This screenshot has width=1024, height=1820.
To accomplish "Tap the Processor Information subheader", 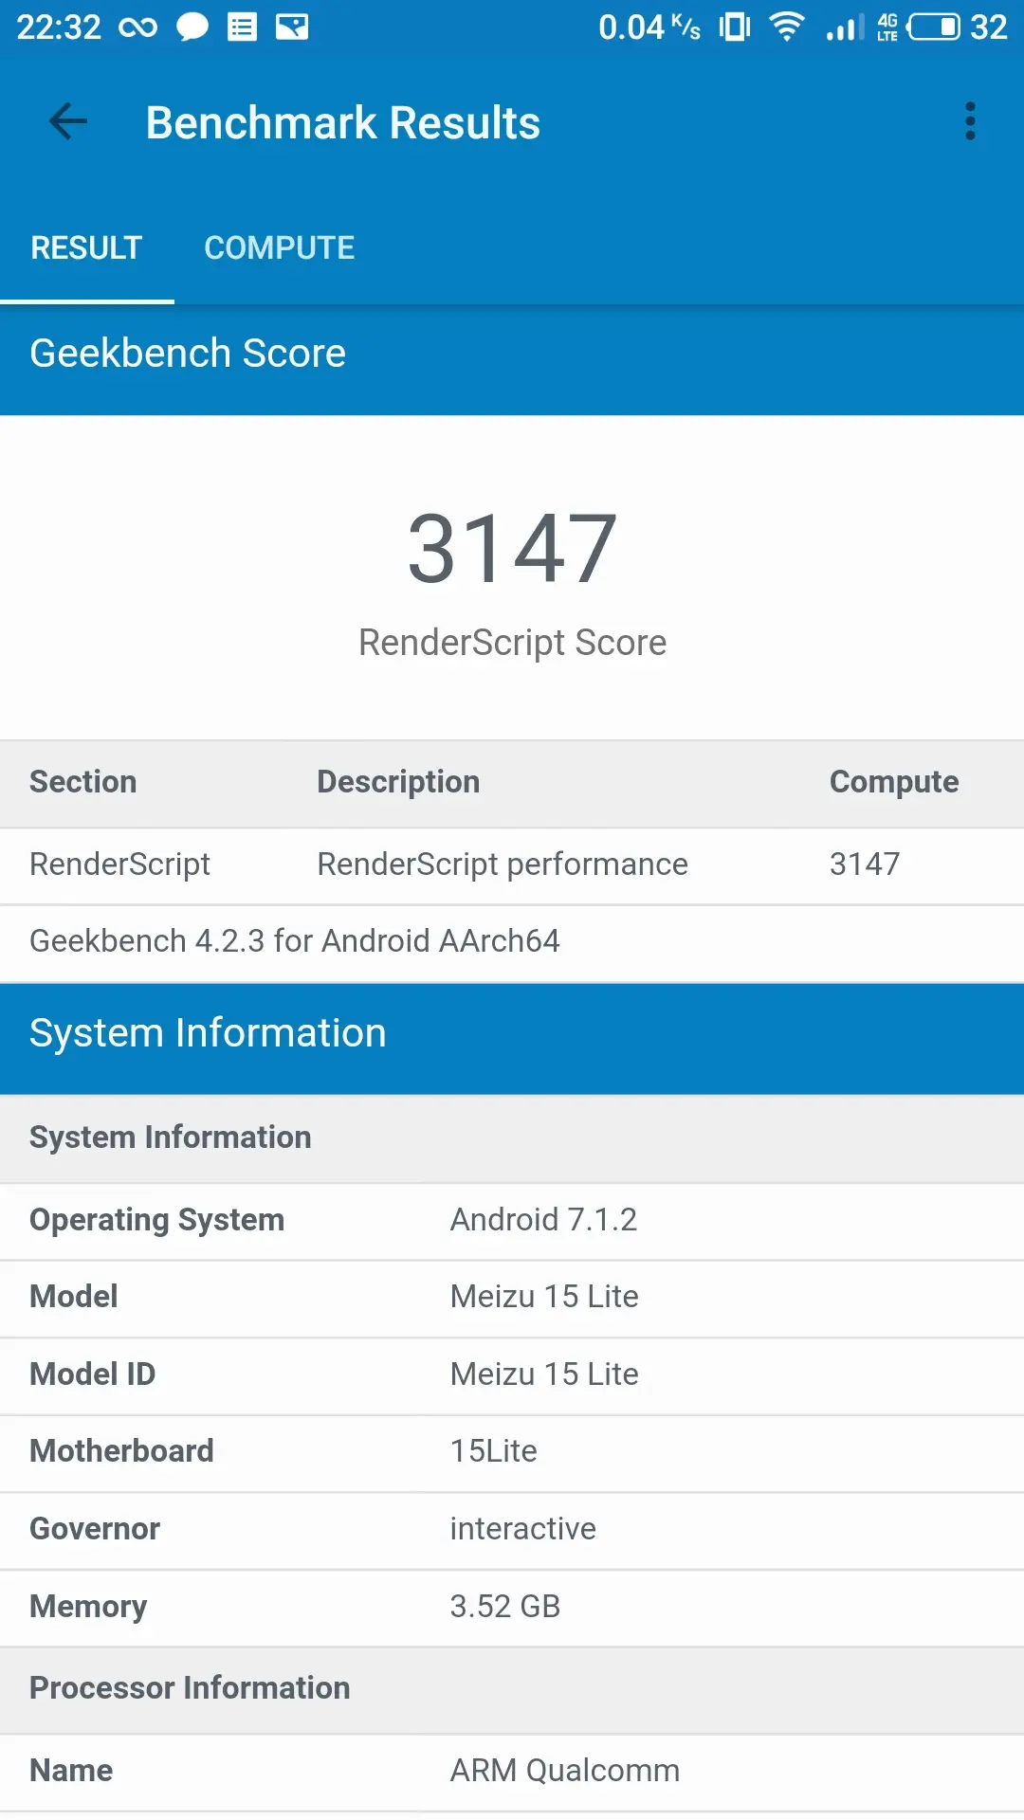I will 512,1689.
